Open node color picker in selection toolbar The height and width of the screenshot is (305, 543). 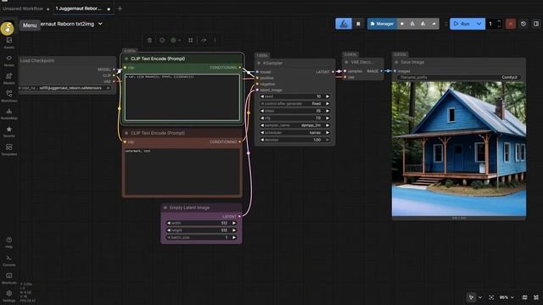[176, 40]
